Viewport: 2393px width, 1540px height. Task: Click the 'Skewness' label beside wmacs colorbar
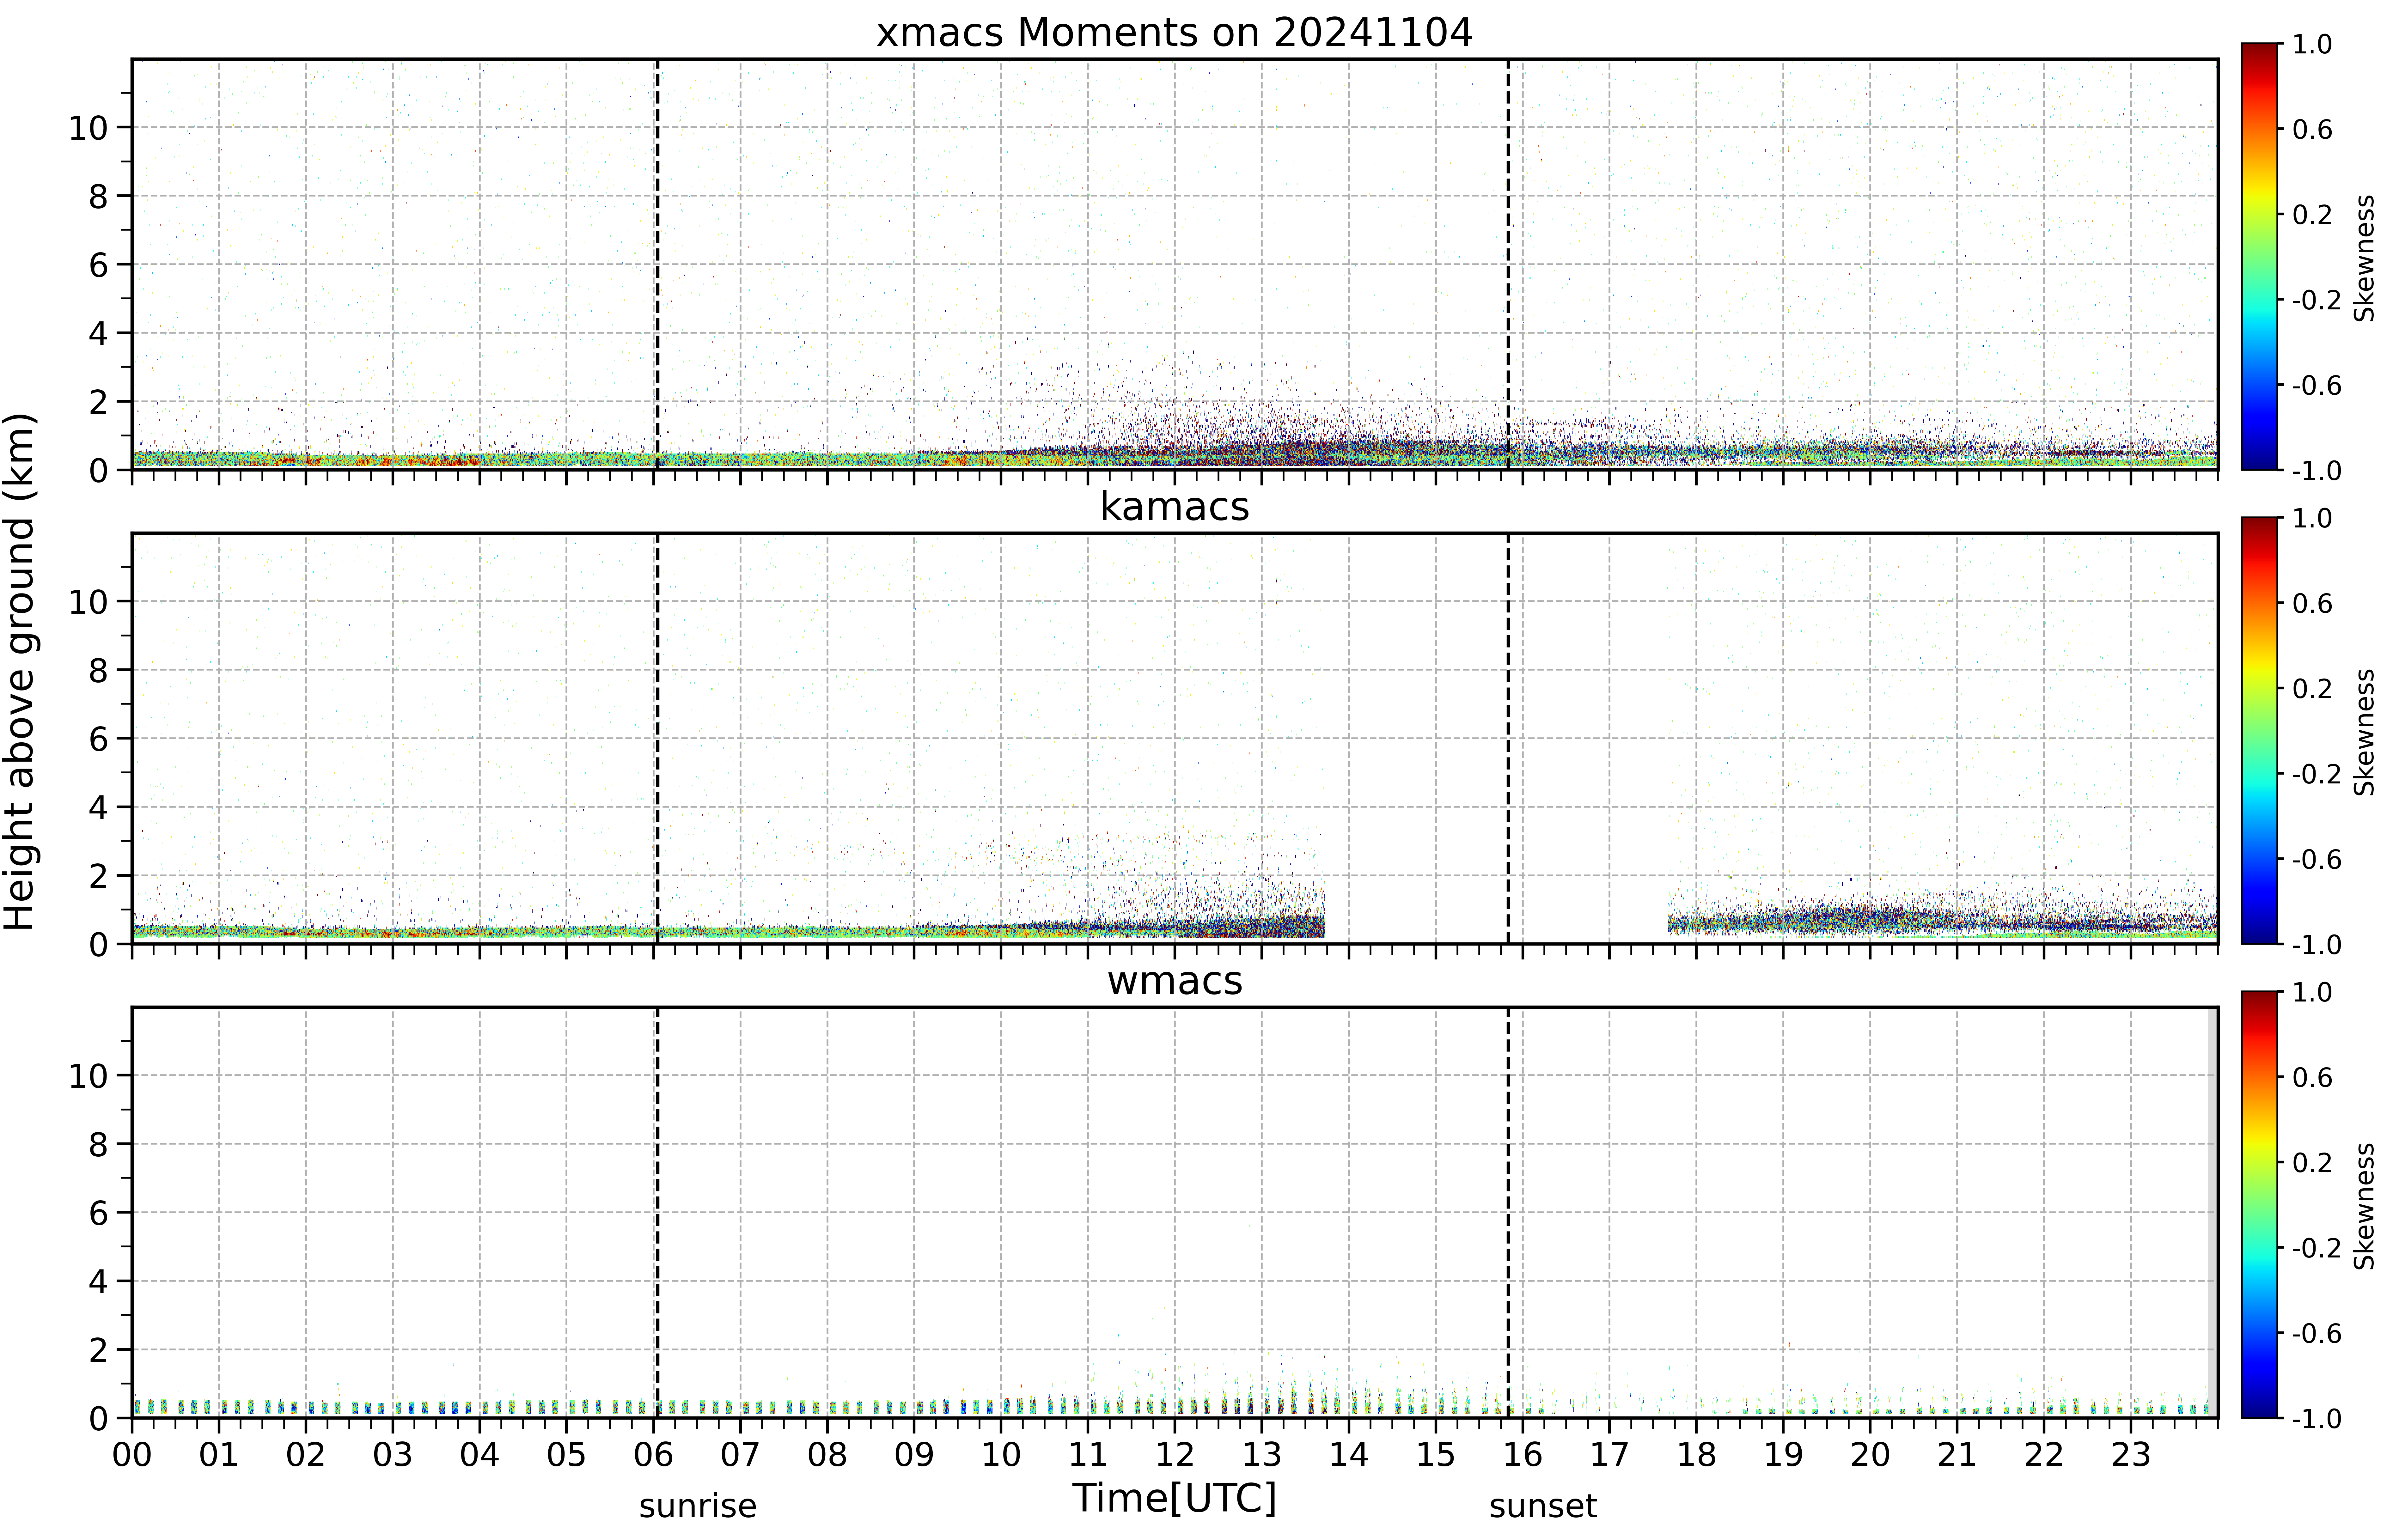pyautogui.click(x=2364, y=1206)
